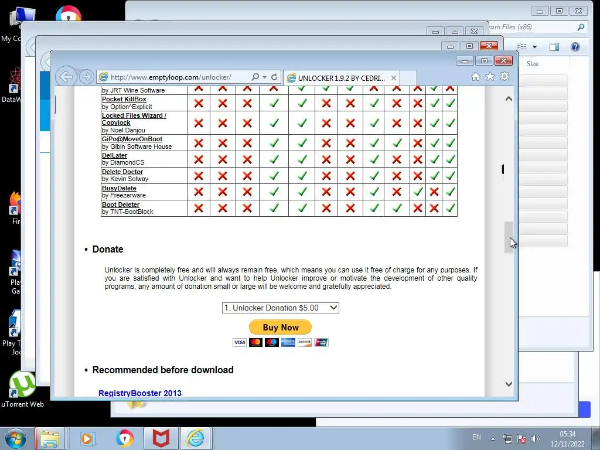
Task: Click Explorer search magnifier icon
Action: coord(581,27)
